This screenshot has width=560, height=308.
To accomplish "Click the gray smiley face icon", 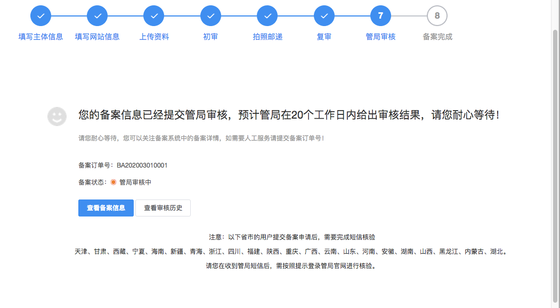I will (x=57, y=116).
